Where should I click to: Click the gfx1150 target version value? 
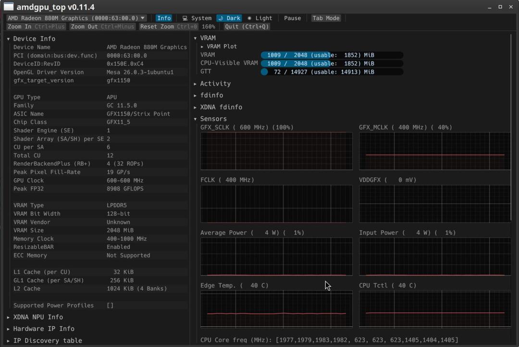(119, 80)
